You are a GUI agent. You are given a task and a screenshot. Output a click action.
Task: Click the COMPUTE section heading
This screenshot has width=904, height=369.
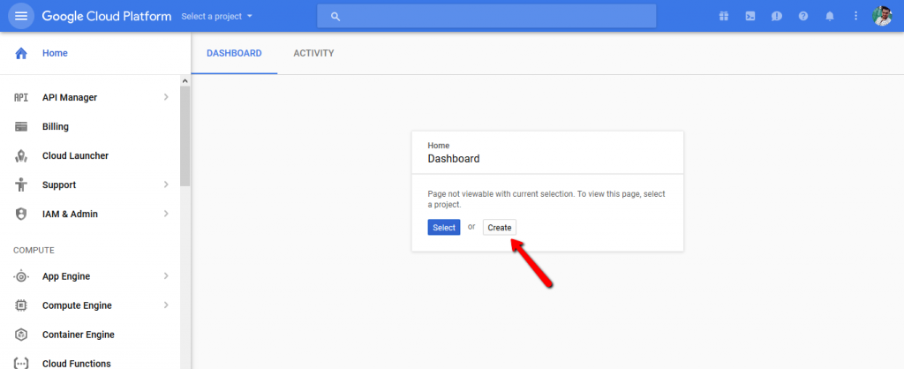[34, 250]
